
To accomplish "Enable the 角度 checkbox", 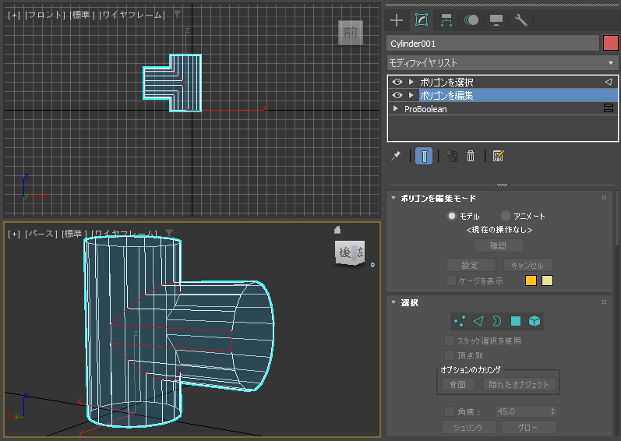I will coord(449,411).
